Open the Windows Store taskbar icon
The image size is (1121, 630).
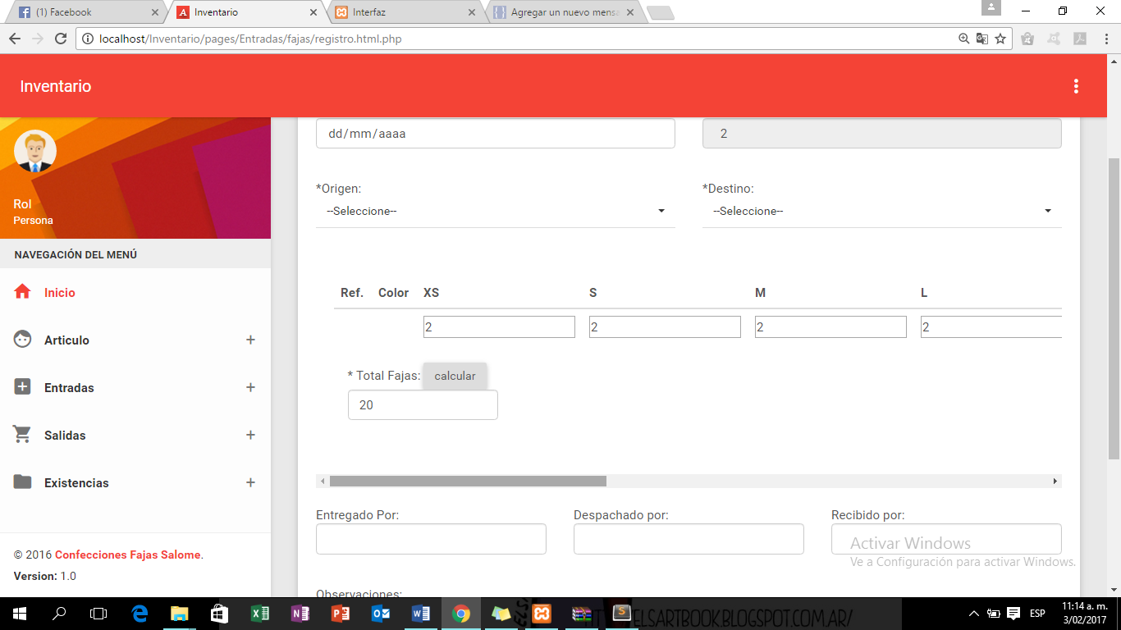coord(219,614)
